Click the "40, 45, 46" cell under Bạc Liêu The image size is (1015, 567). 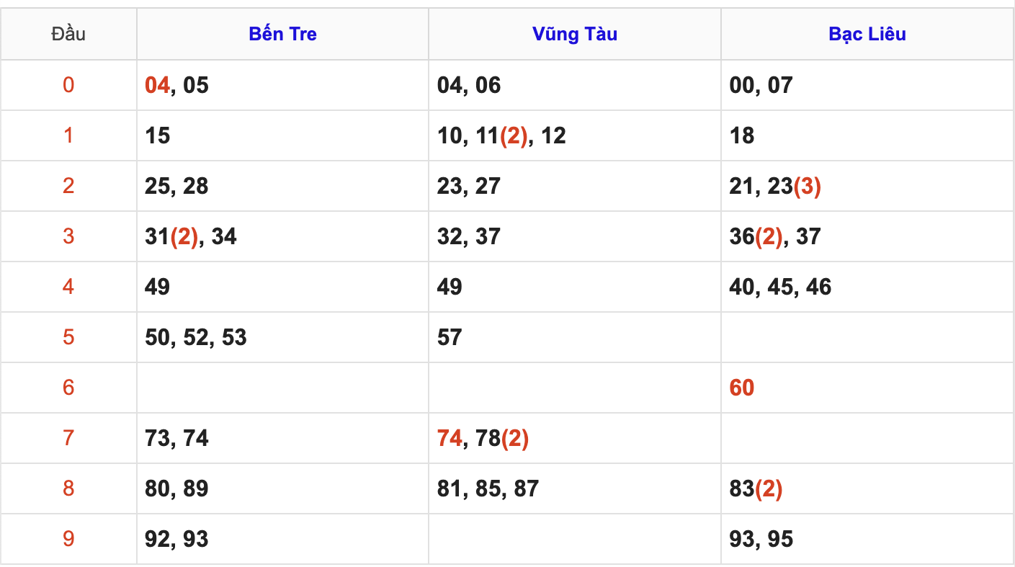pyautogui.click(x=780, y=287)
